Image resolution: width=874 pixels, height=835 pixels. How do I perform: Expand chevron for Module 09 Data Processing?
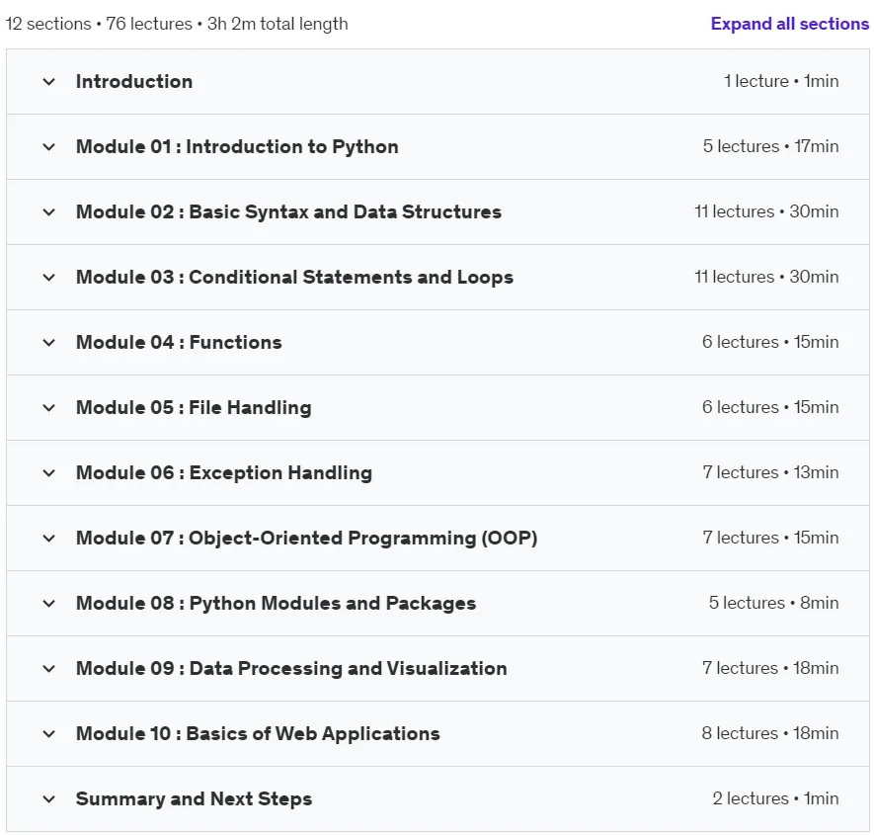click(49, 669)
